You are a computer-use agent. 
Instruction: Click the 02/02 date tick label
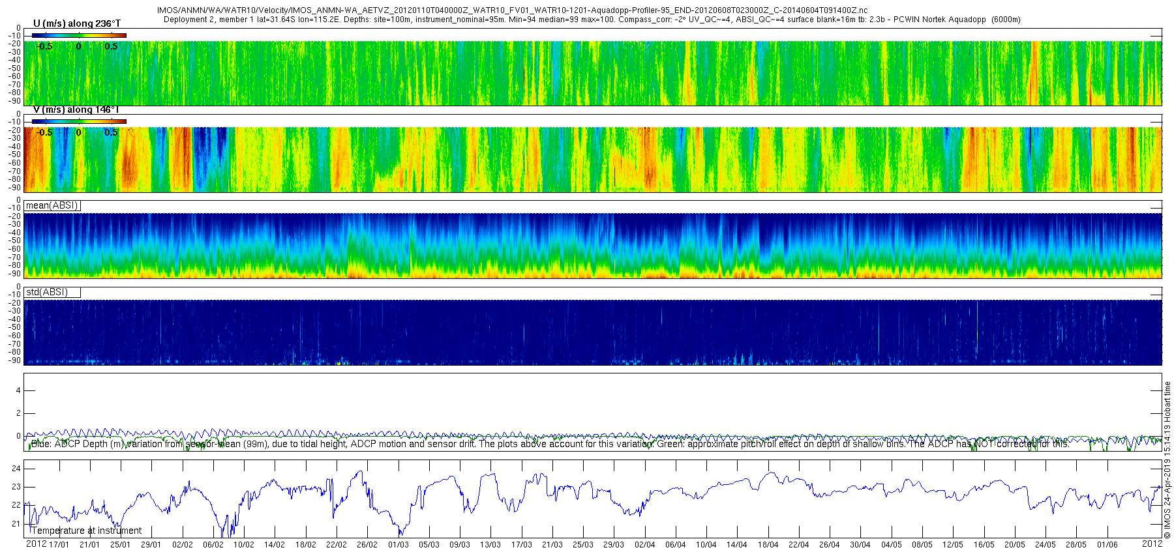click(x=182, y=545)
